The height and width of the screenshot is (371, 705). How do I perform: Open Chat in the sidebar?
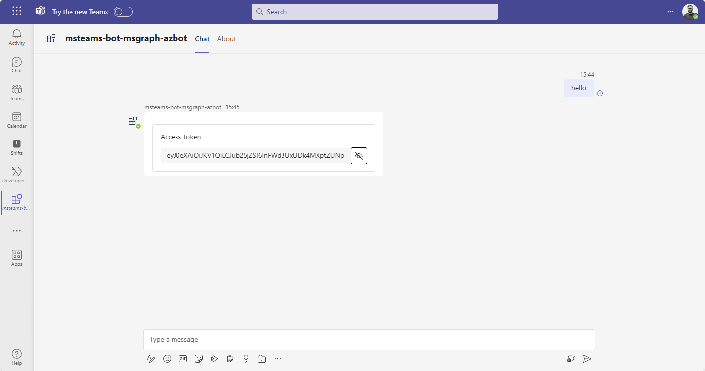[x=17, y=65]
